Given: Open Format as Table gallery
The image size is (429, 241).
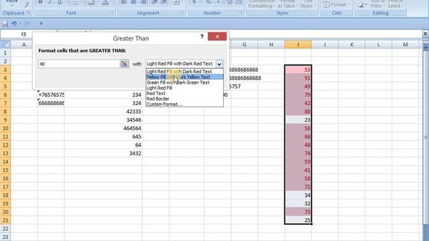Looking at the screenshot, I should point(288,4).
